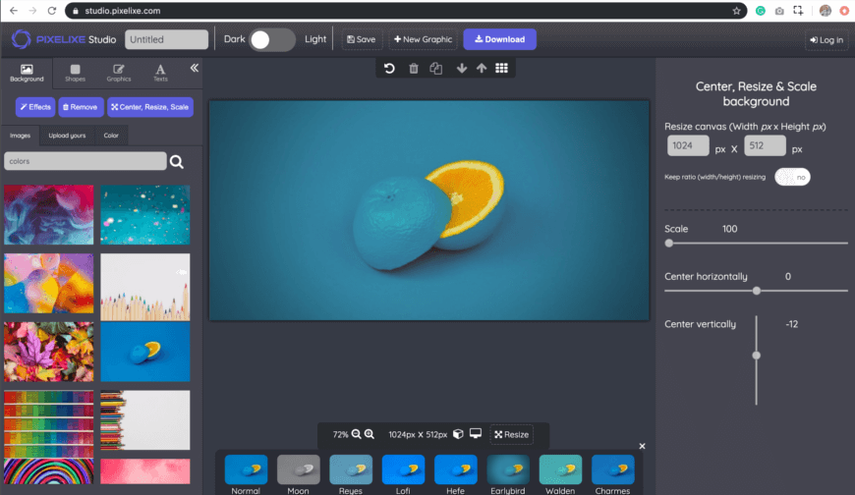
Task: Switch to the Upload yours tab
Action: pyautogui.click(x=66, y=136)
